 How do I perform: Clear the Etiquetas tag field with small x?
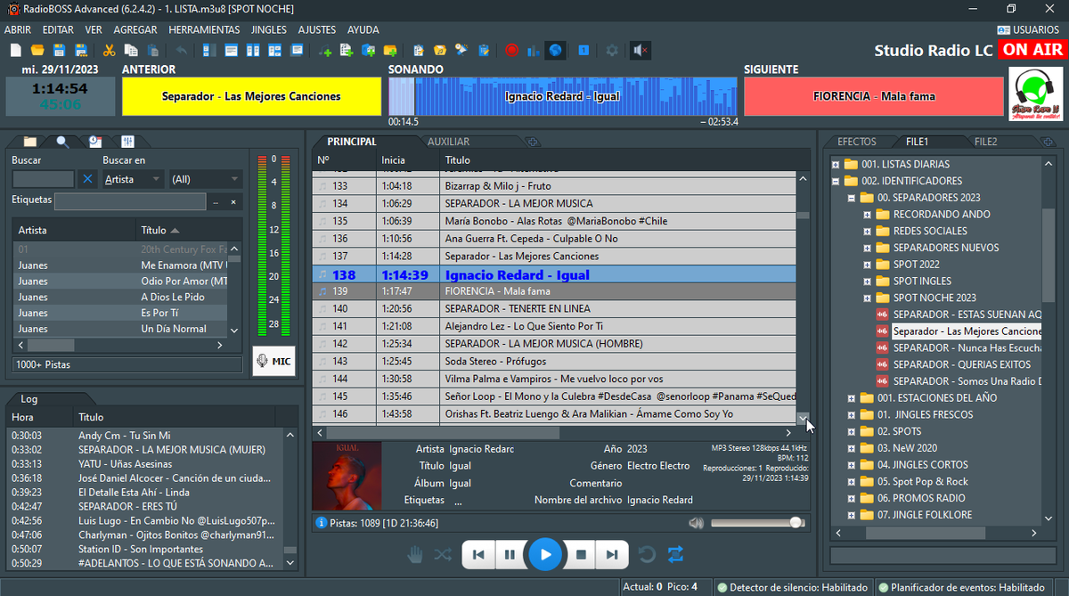(x=233, y=202)
